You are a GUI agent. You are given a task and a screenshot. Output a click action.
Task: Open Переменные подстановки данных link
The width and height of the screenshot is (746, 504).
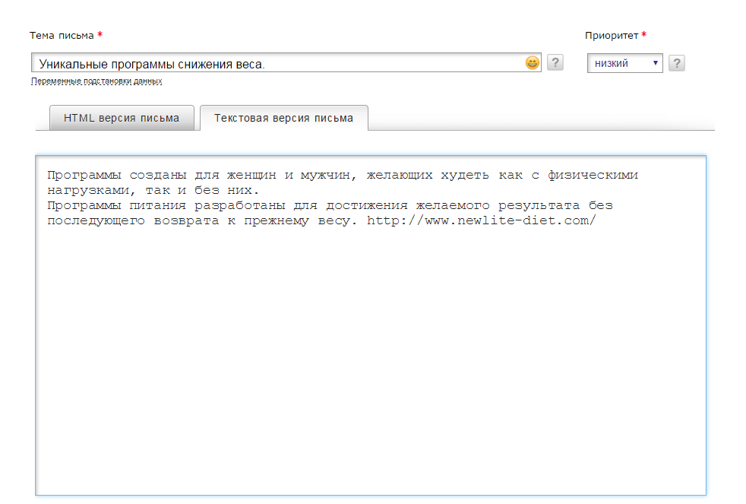[x=96, y=81]
